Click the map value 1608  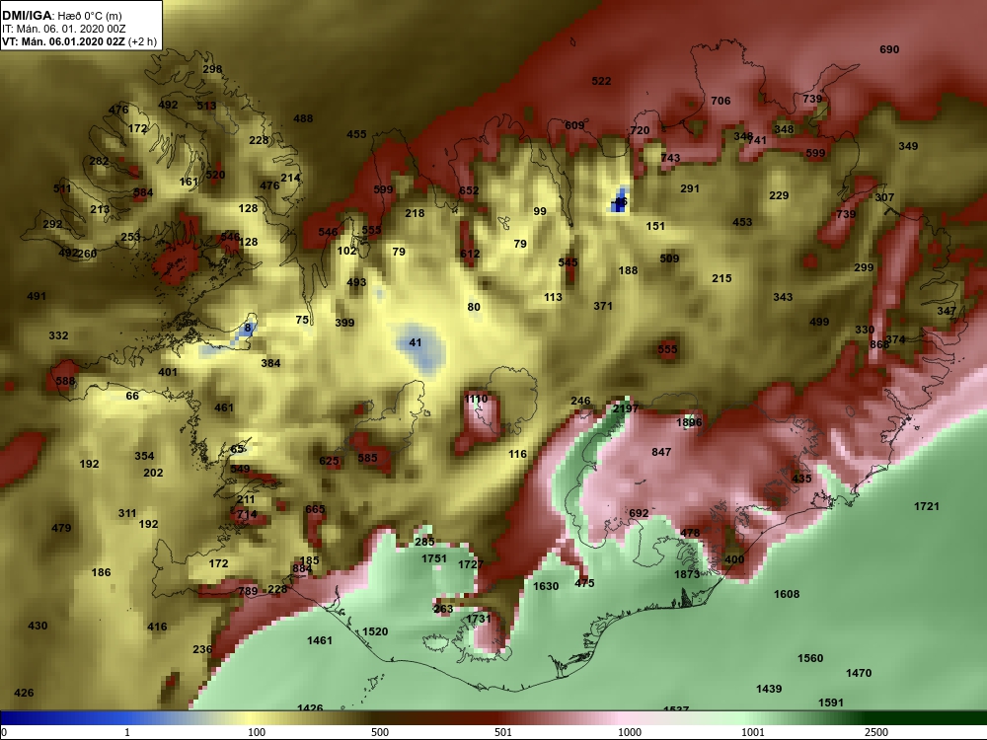click(x=787, y=594)
